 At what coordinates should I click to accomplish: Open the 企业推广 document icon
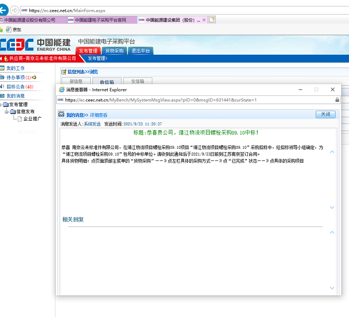tap(21, 118)
